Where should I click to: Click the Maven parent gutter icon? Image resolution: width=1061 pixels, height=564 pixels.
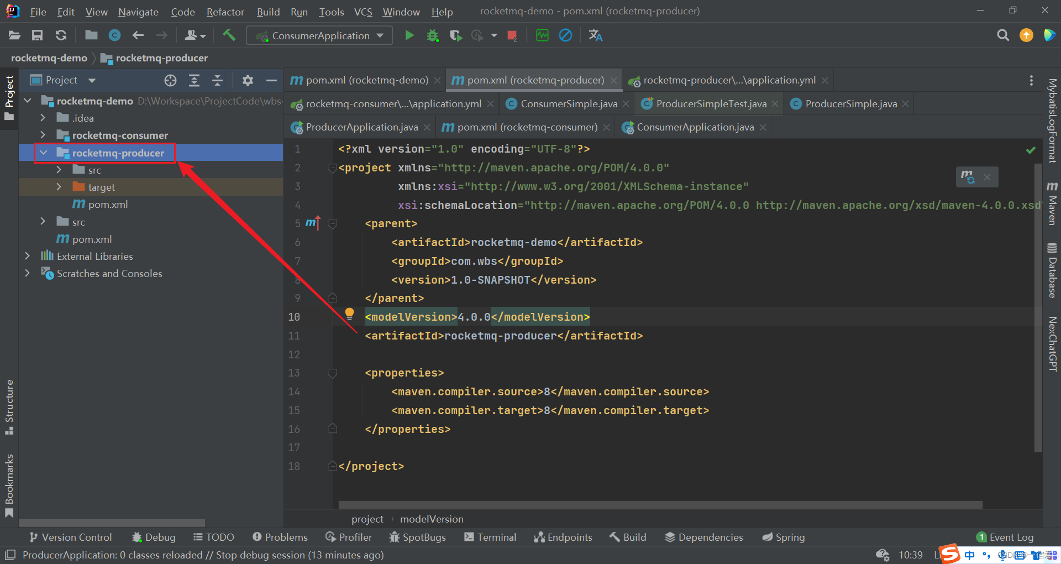pos(313,223)
